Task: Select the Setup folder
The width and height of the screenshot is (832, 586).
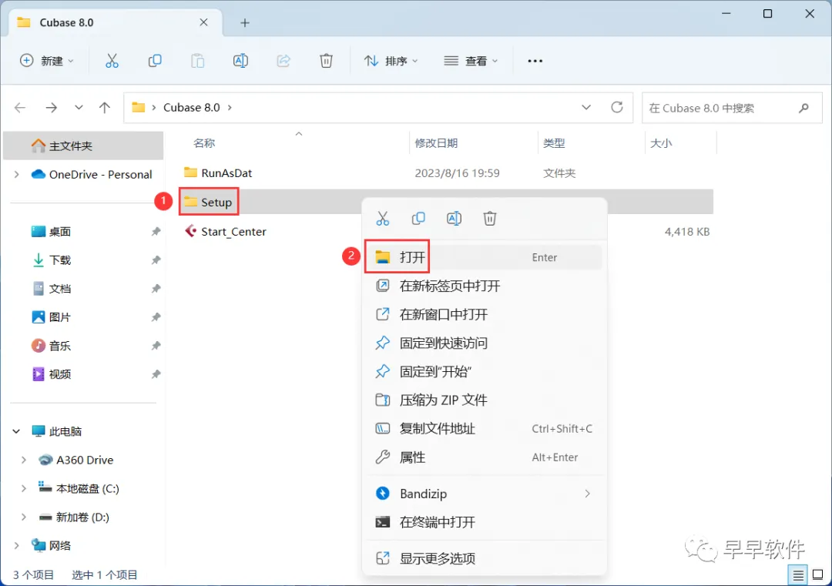Action: point(209,202)
